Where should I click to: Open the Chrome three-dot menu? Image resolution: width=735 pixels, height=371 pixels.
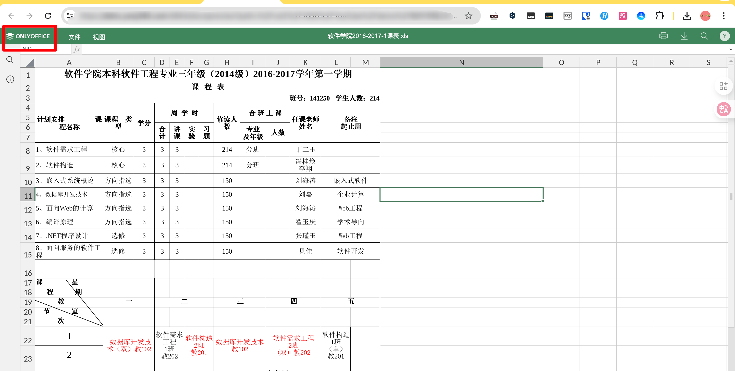click(724, 16)
